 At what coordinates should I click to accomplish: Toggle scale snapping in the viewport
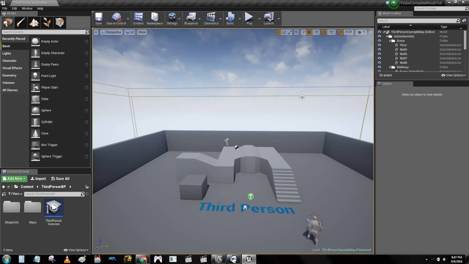coord(341,32)
